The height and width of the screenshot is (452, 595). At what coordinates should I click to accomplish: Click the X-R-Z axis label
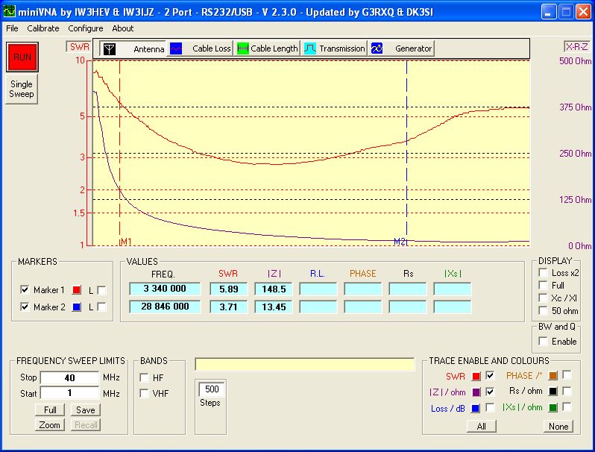[x=576, y=45]
